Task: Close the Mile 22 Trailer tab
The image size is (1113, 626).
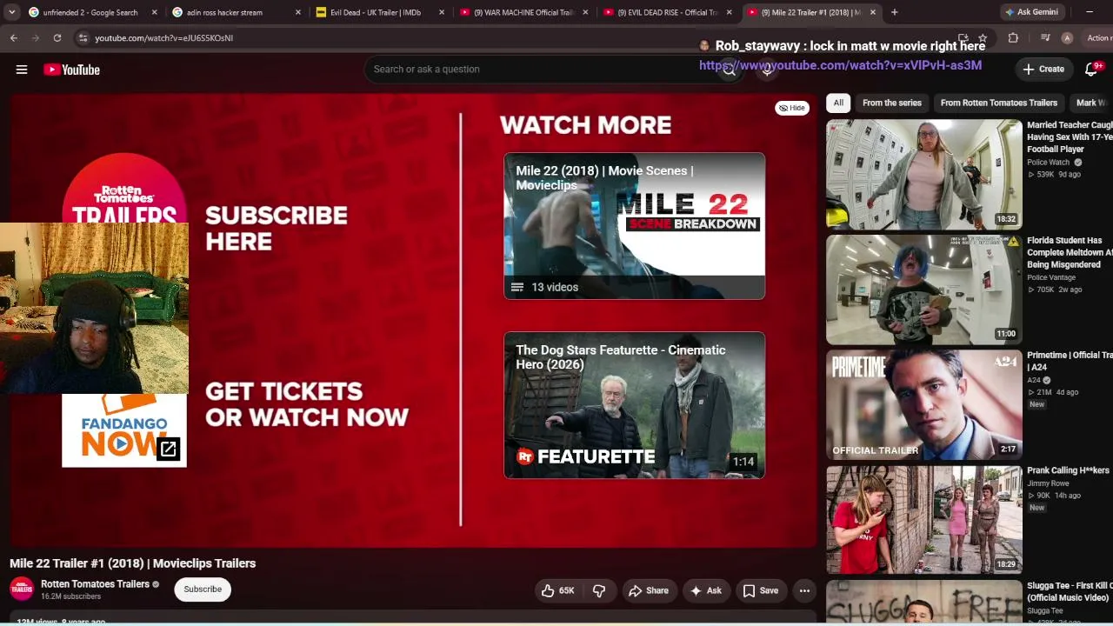Action: click(x=872, y=12)
